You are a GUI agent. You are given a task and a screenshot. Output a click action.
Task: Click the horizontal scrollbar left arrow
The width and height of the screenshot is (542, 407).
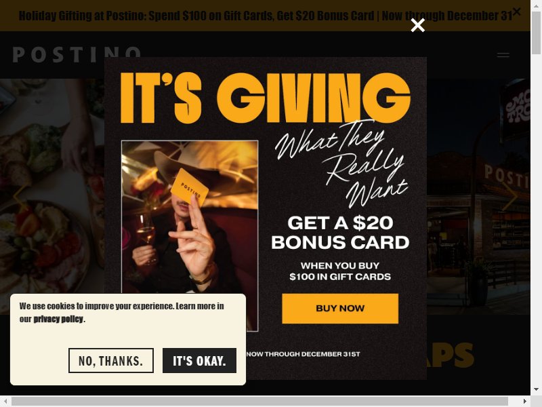(5, 401)
